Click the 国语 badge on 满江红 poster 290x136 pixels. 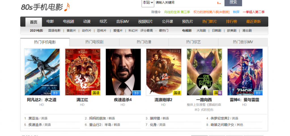[96, 93]
